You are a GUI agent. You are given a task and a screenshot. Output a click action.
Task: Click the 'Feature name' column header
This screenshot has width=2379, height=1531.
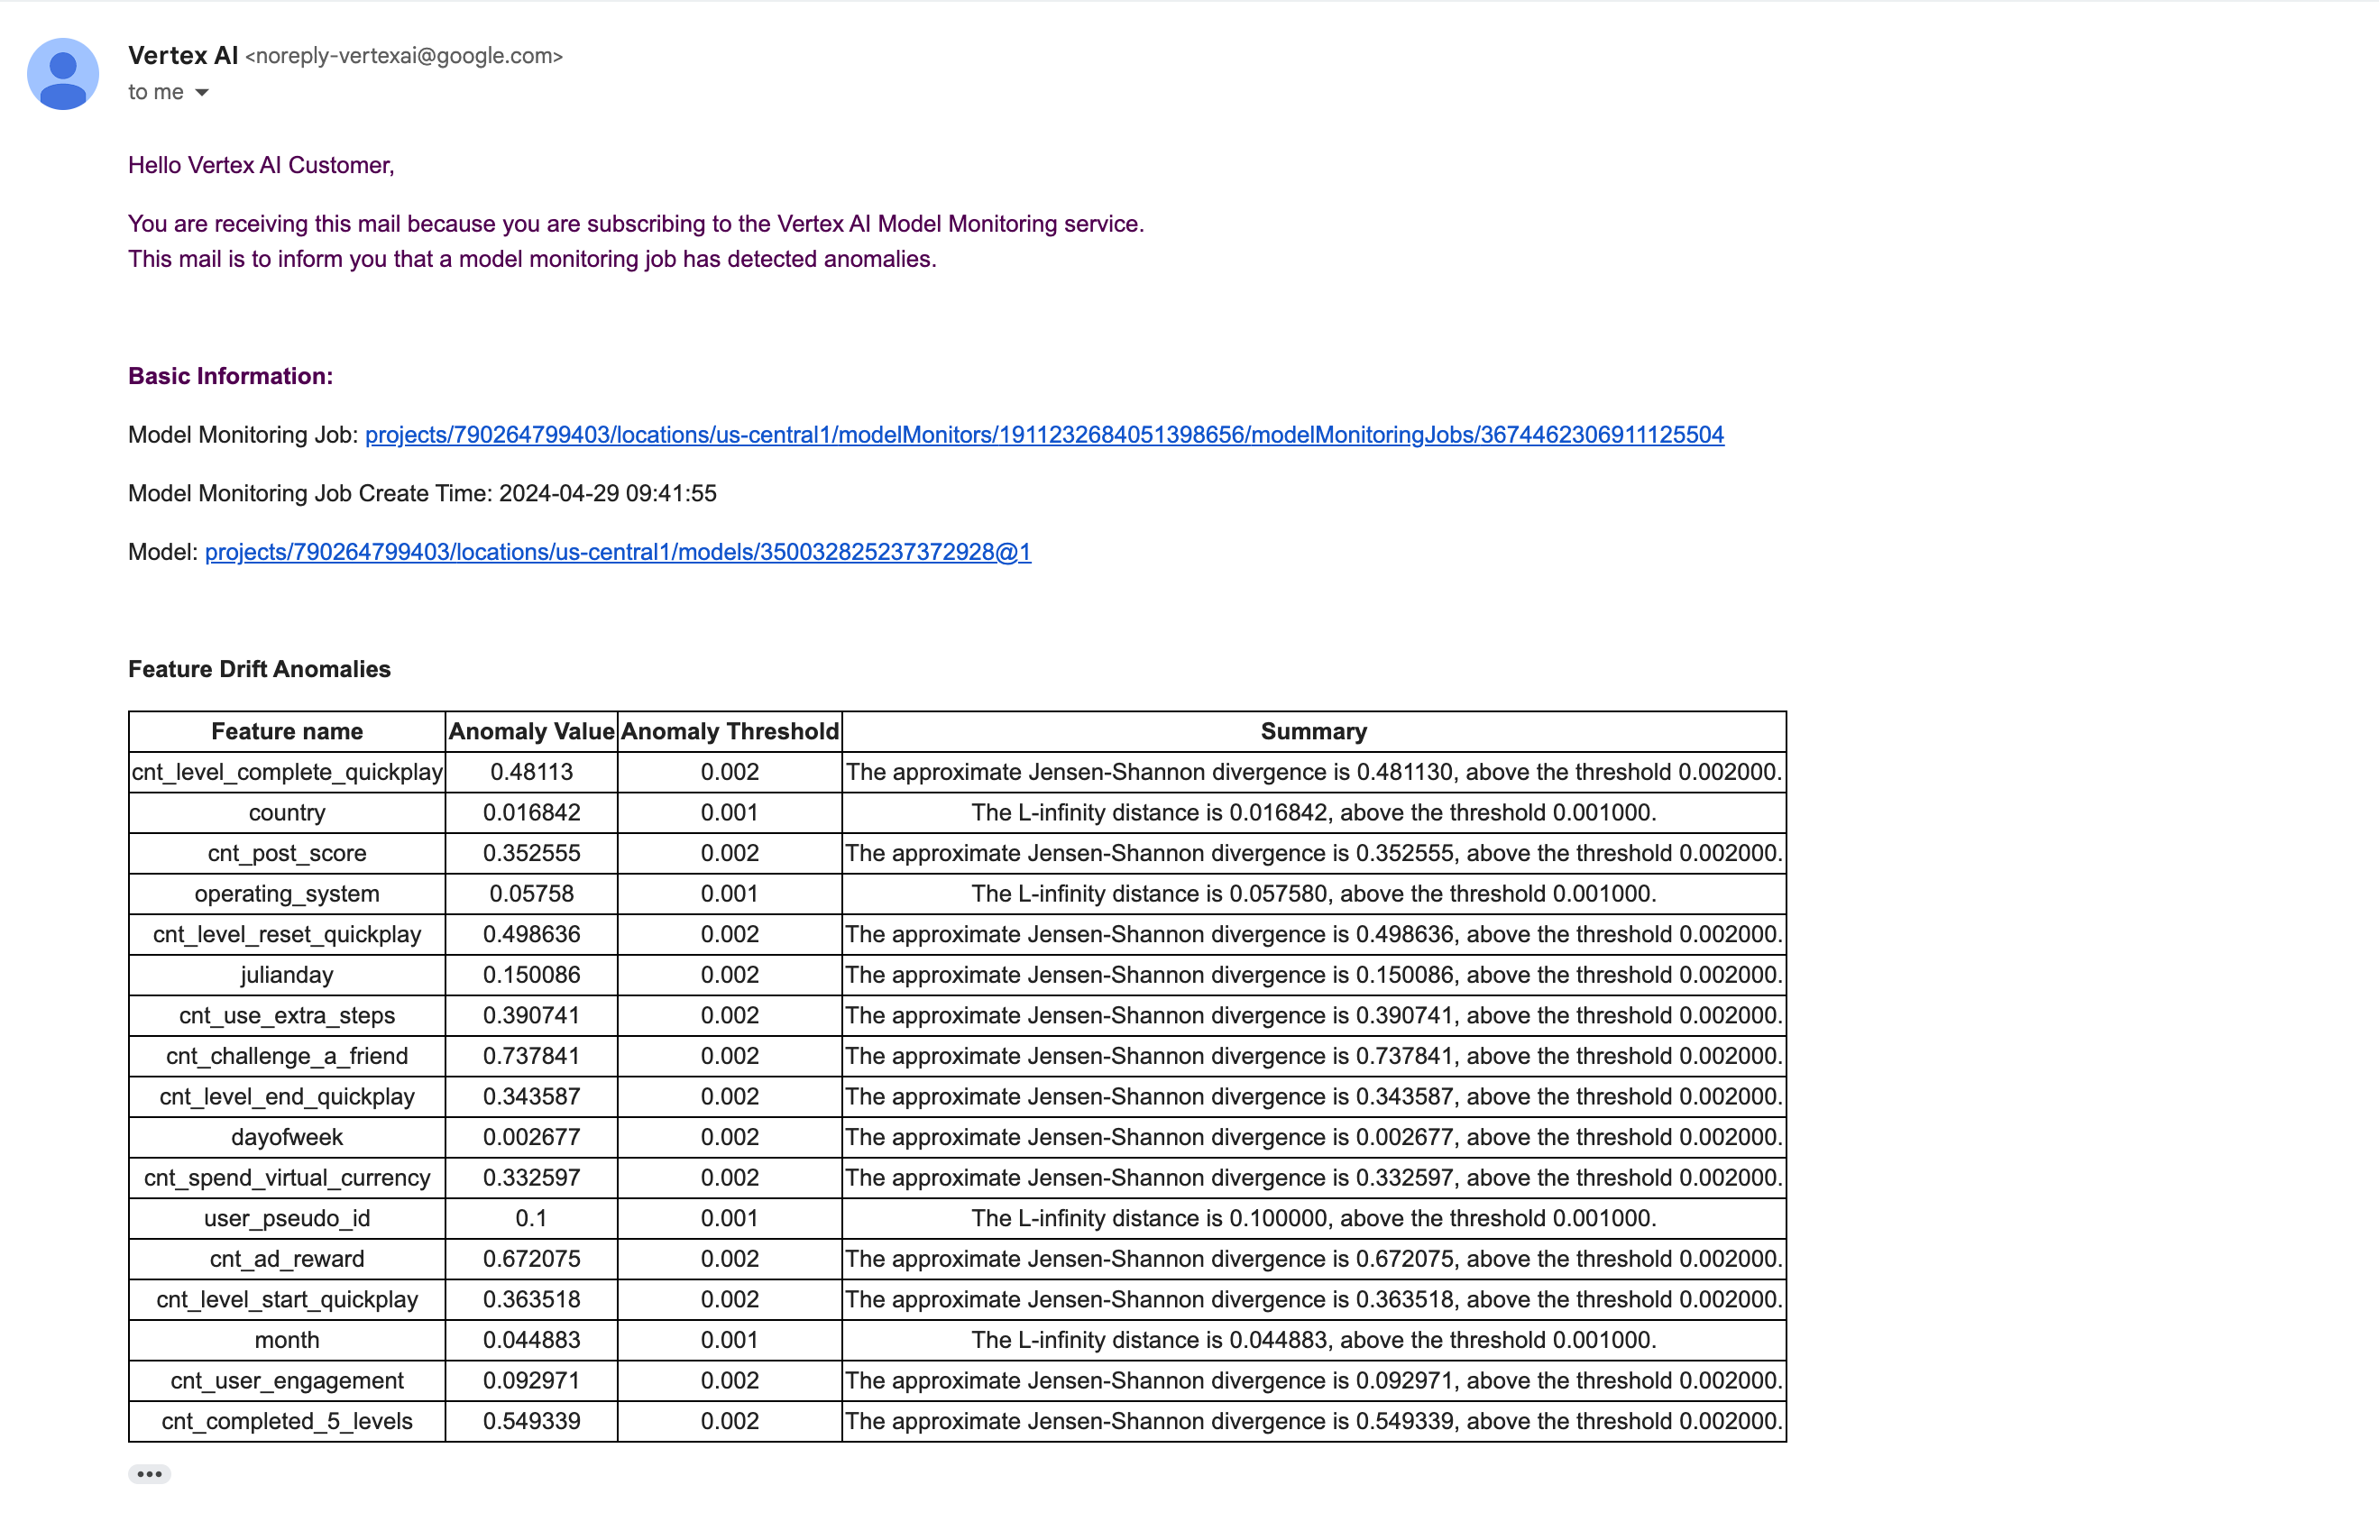(286, 732)
